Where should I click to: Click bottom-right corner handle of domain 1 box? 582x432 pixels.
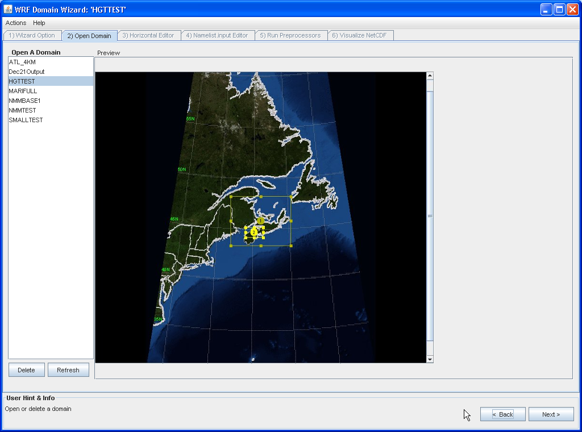pyautogui.click(x=291, y=246)
